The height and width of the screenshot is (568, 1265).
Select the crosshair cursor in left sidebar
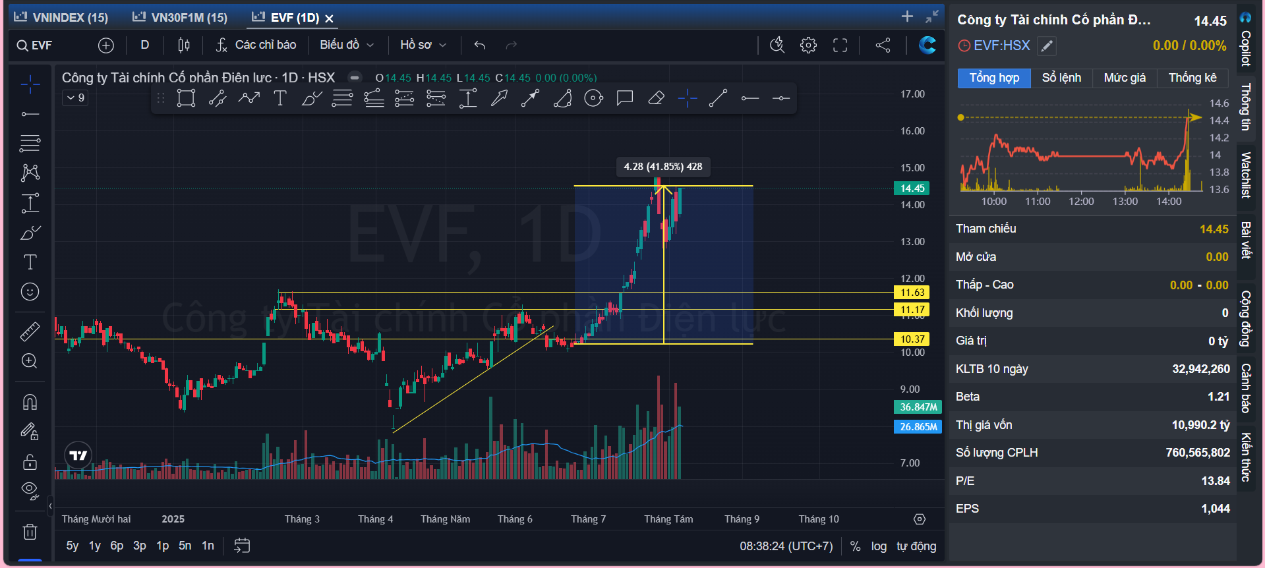tap(30, 84)
